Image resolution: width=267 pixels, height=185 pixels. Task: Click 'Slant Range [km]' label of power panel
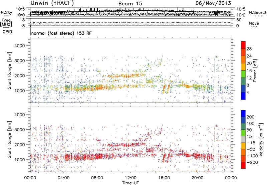9,70
